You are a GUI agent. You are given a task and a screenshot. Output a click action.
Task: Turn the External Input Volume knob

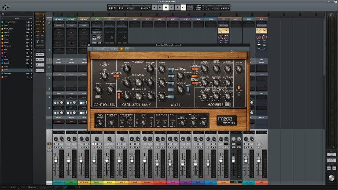pos(180,76)
